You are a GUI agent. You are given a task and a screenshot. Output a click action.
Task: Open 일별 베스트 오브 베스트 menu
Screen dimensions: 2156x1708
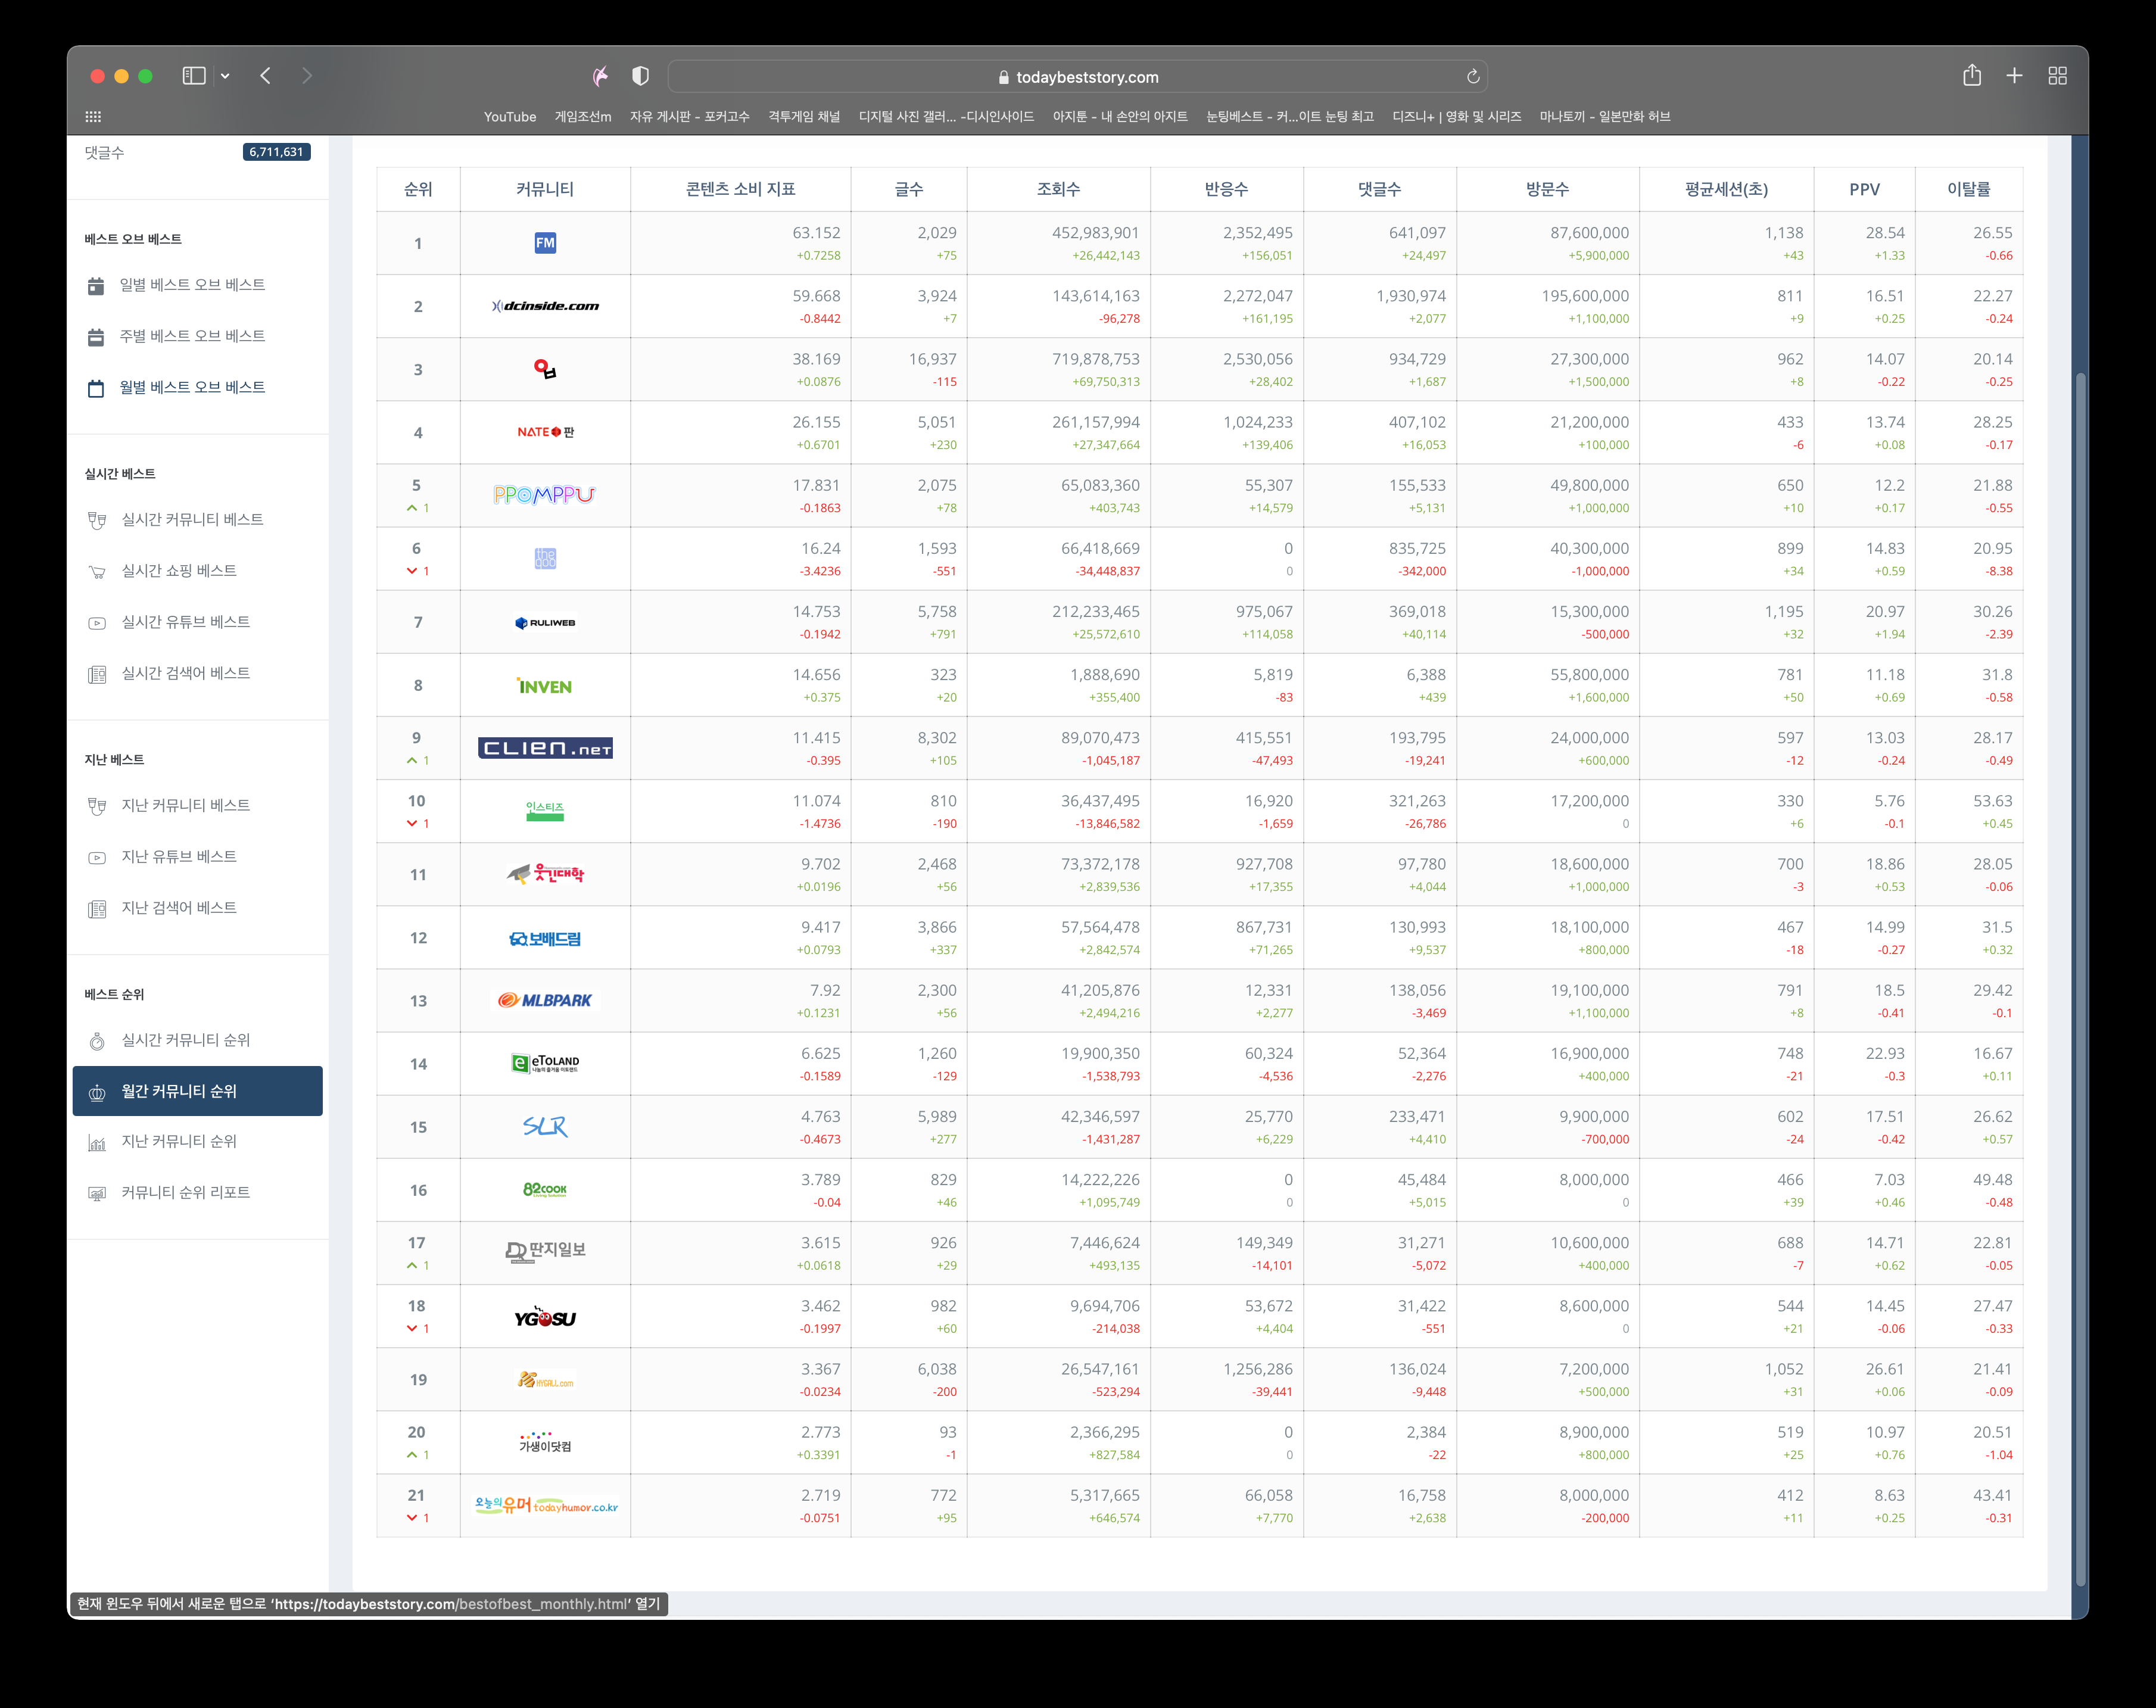(x=192, y=285)
